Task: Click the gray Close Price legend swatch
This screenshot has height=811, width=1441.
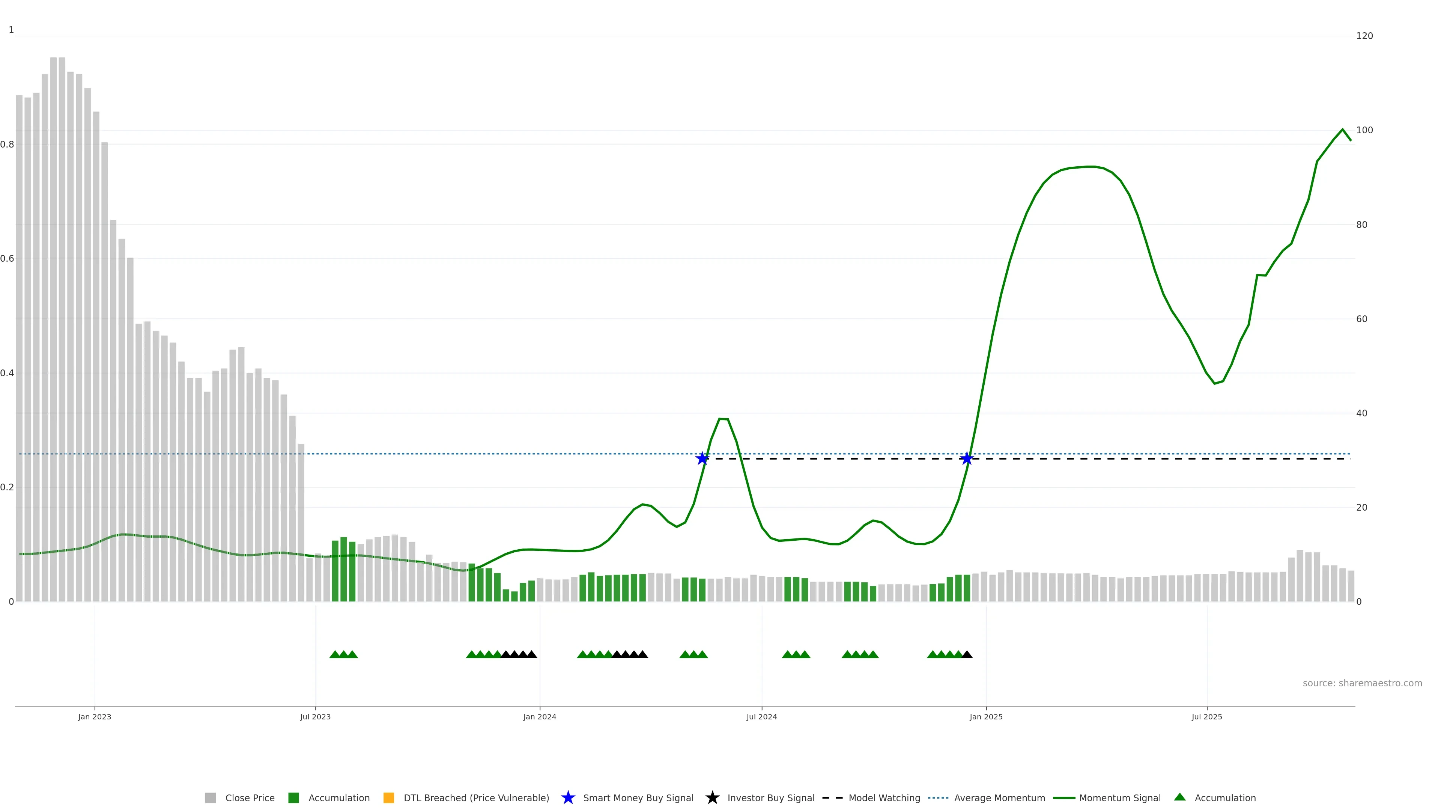Action: (x=210, y=798)
